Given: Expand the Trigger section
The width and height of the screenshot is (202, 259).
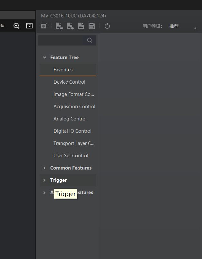Looking at the screenshot, I should [x=44, y=180].
